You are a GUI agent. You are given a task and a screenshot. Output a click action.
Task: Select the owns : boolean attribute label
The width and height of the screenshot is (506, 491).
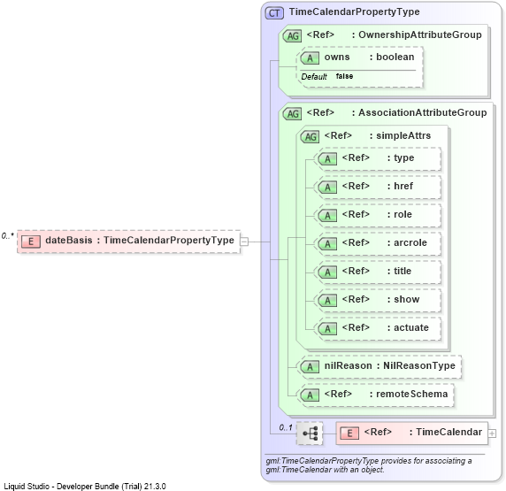pos(369,58)
